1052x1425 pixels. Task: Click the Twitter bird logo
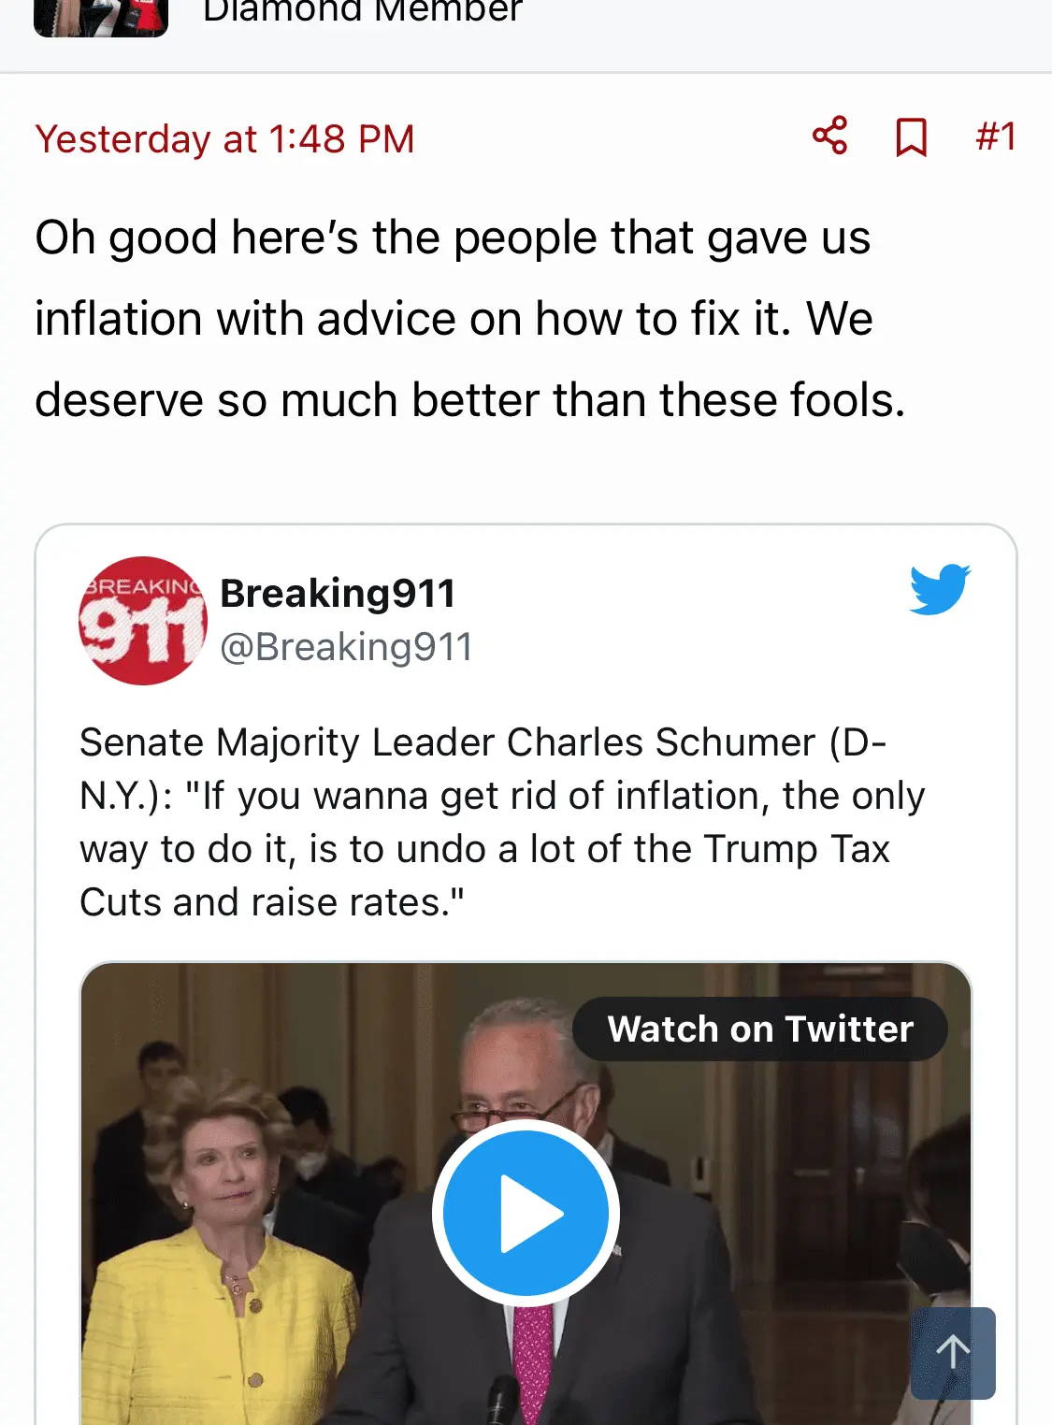[x=940, y=589]
